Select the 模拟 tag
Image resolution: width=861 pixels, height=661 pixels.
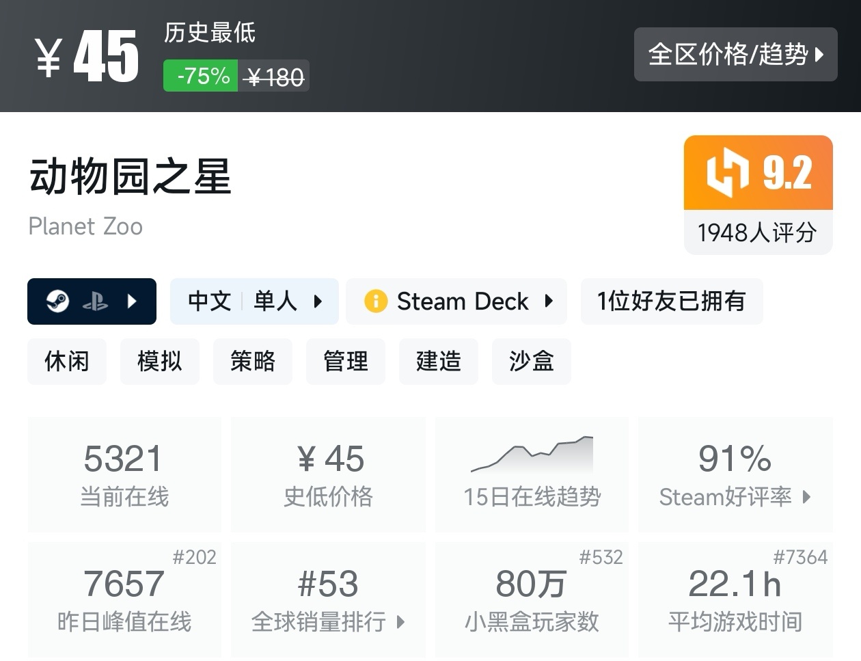point(160,361)
